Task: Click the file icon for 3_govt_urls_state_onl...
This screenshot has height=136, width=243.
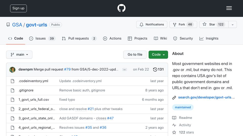Action: point(13,118)
